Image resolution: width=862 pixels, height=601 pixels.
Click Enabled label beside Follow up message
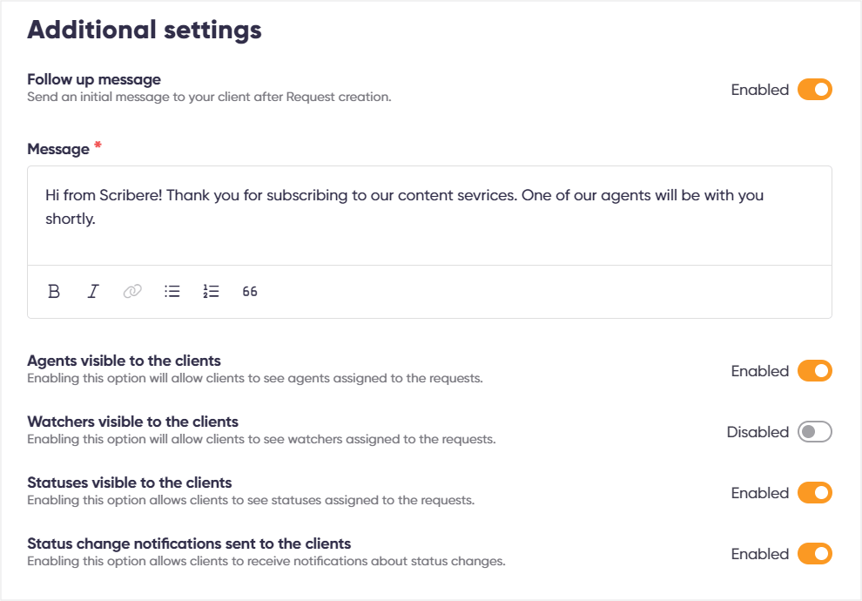[760, 90]
